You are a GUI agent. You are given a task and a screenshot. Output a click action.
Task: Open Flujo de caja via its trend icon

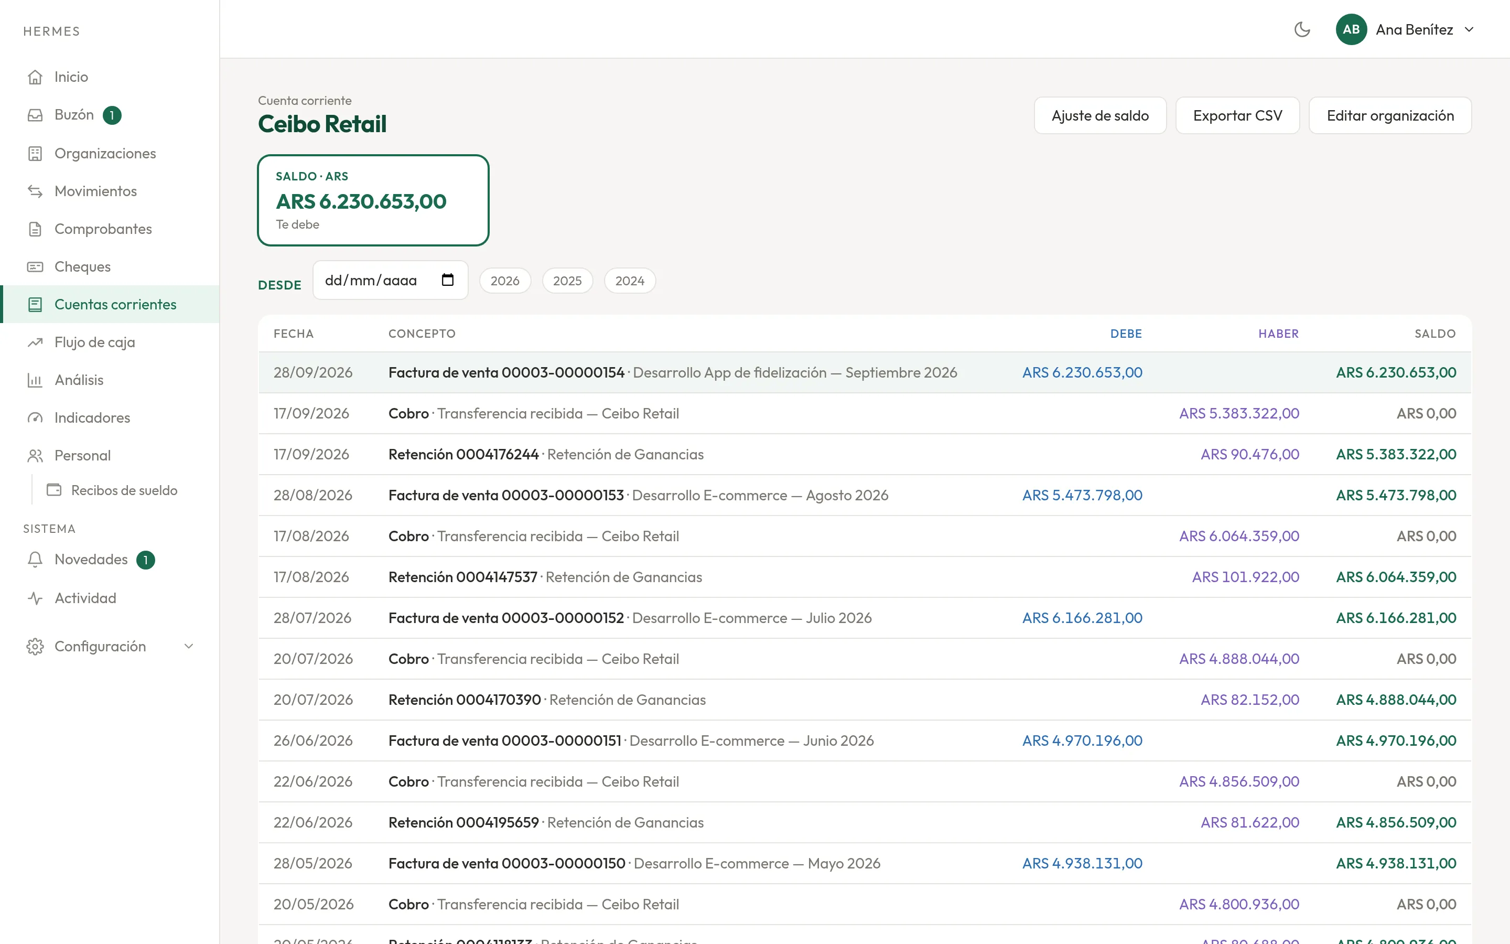[x=35, y=342]
